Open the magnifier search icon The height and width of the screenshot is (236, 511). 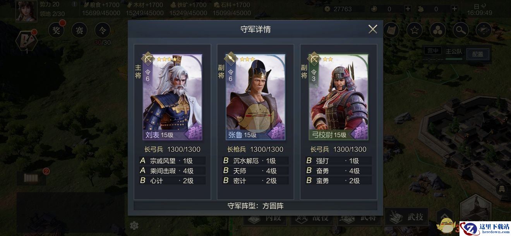tap(460, 30)
